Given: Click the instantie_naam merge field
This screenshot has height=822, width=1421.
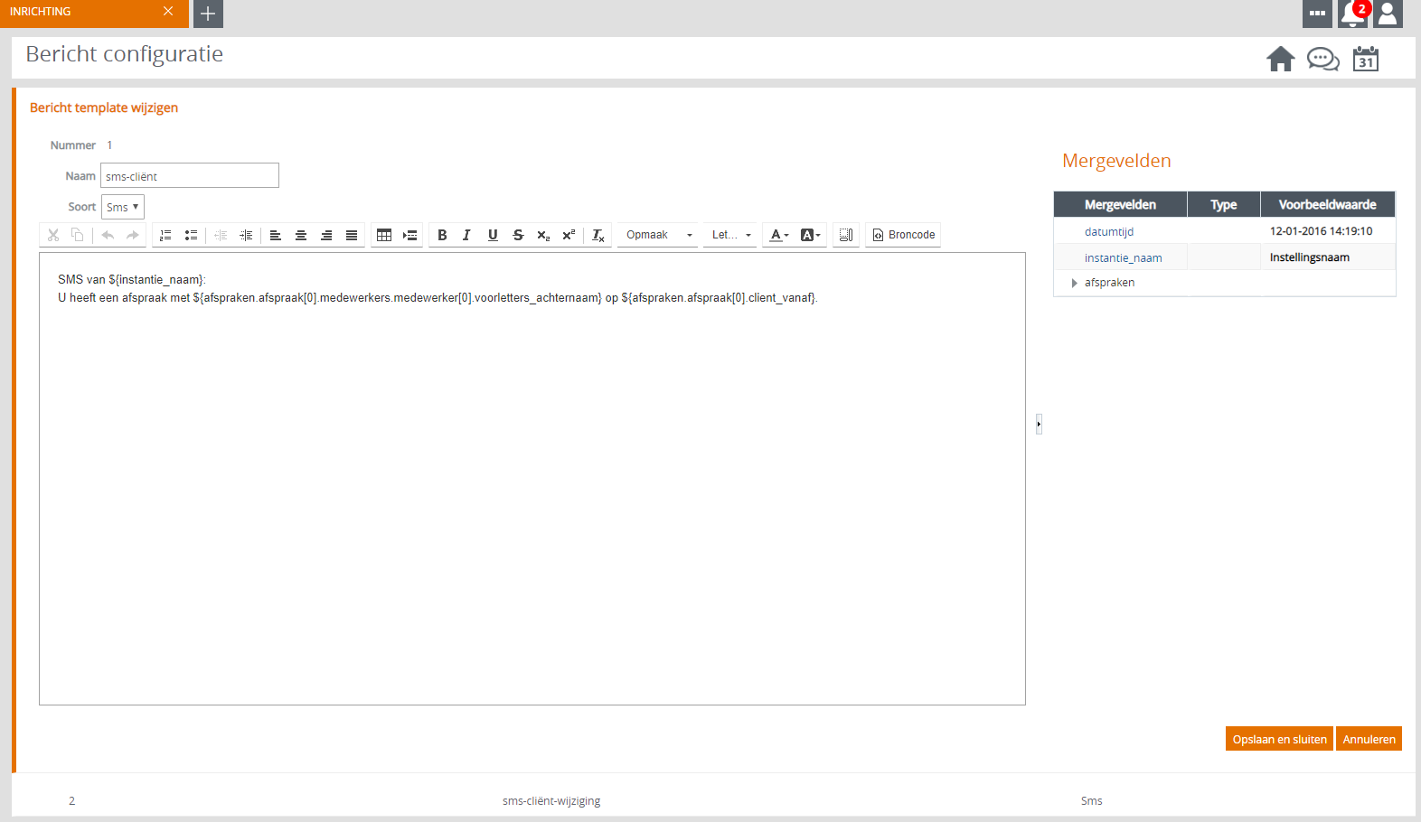Looking at the screenshot, I should point(1124,258).
